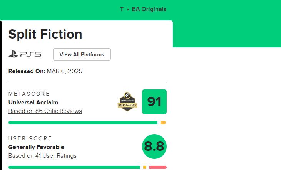This screenshot has width=281, height=170.
Task: Click the T age rating label
Action: 122,9
